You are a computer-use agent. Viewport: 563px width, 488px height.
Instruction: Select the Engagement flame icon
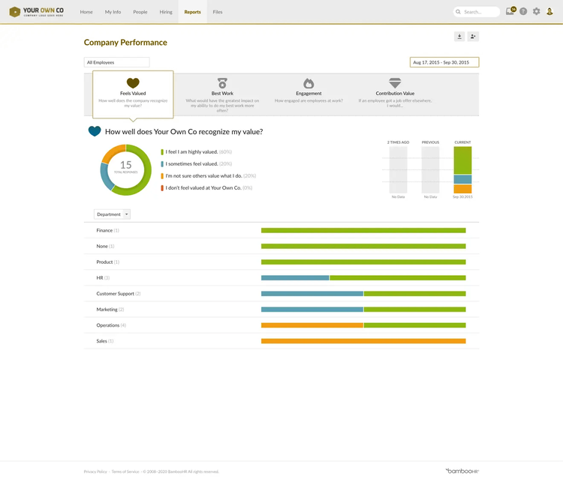[x=309, y=83]
